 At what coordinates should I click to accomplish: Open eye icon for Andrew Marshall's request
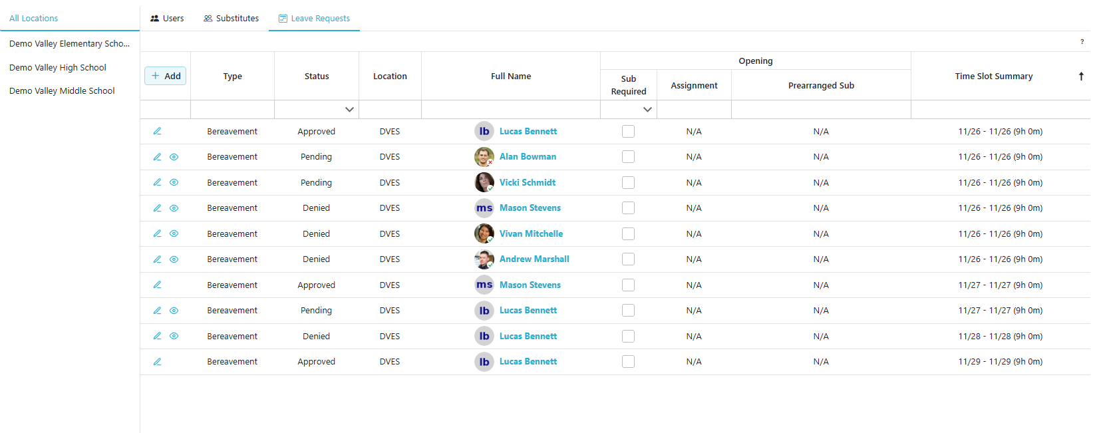(x=174, y=259)
